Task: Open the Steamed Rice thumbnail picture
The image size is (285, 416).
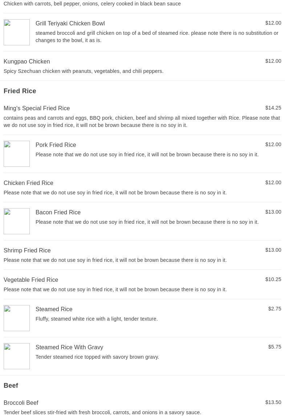Action: pyautogui.click(x=16, y=318)
